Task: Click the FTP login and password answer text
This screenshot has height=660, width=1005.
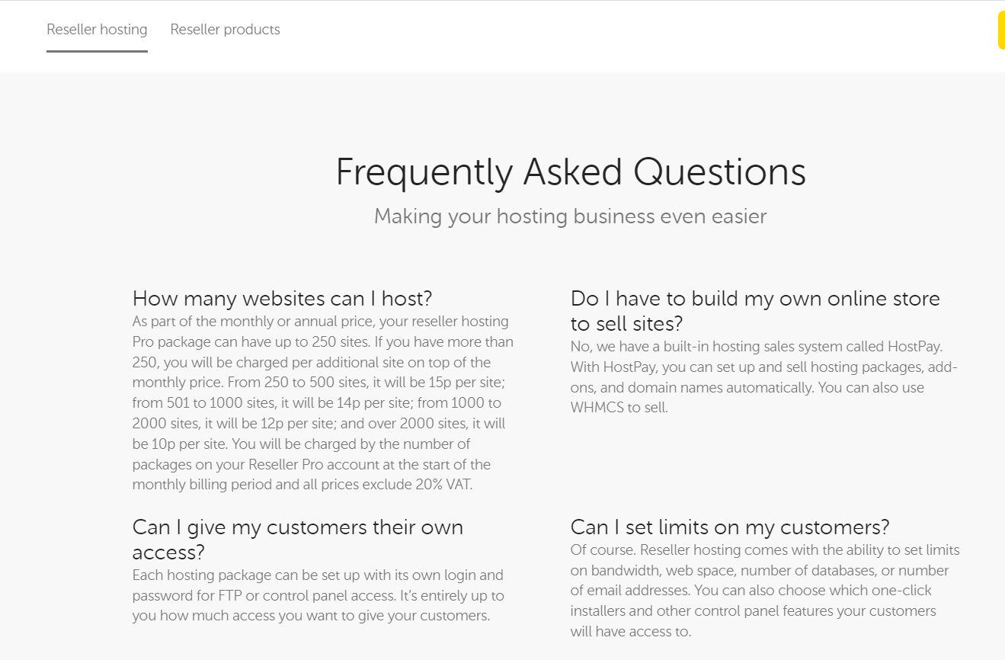Action: click(x=318, y=595)
